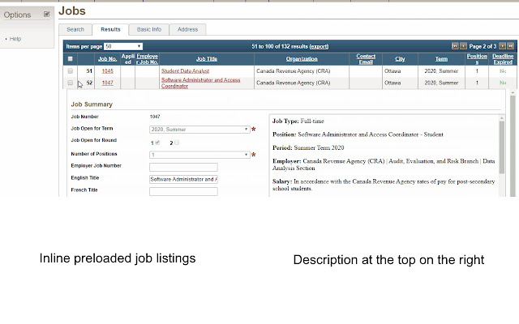Click the export results link
The image size is (519, 324).
click(319, 46)
